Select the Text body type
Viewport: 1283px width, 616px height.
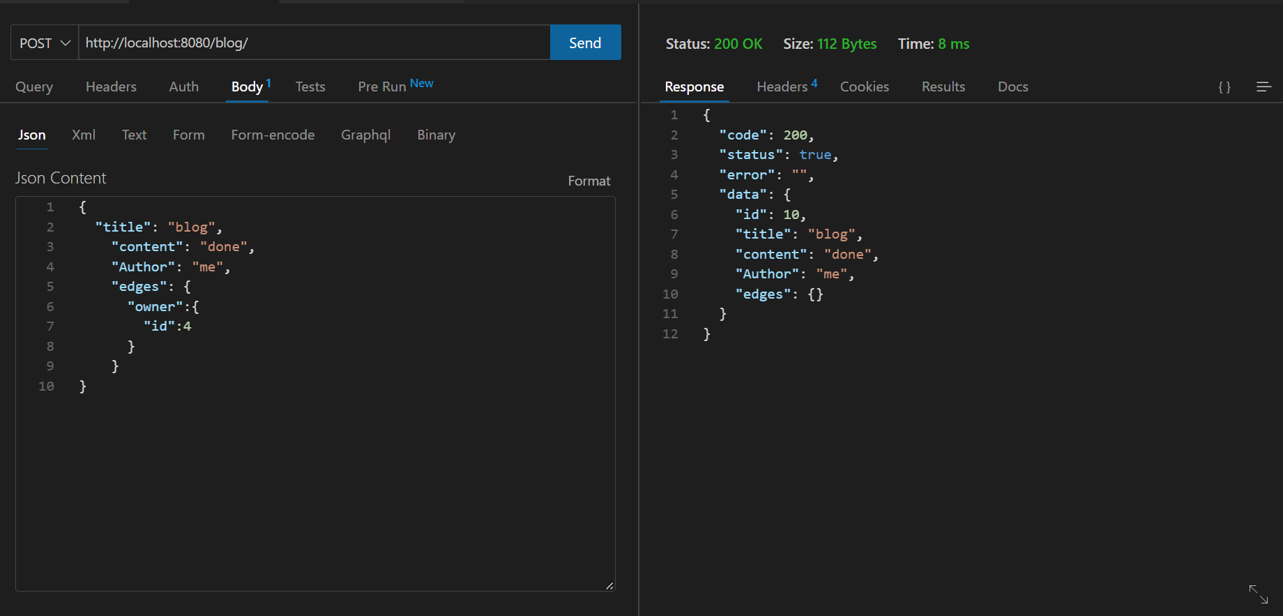tap(134, 135)
